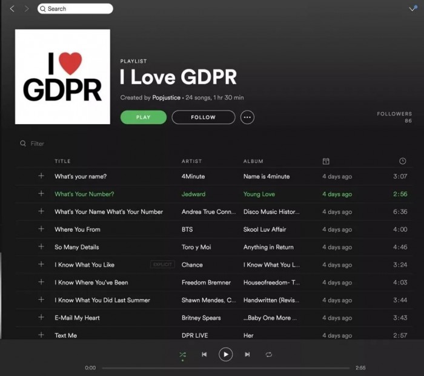Viewport: 424px width, 376px height.
Task: Skip to previous track
Action: [204, 354]
